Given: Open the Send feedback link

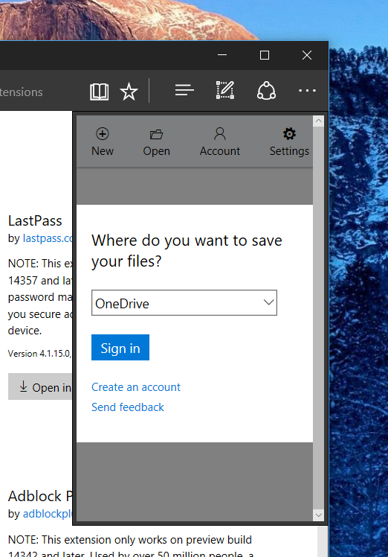Looking at the screenshot, I should pyautogui.click(x=128, y=407).
